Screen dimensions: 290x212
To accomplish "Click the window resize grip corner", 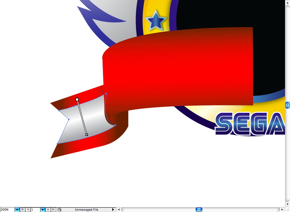I will tap(287, 210).
